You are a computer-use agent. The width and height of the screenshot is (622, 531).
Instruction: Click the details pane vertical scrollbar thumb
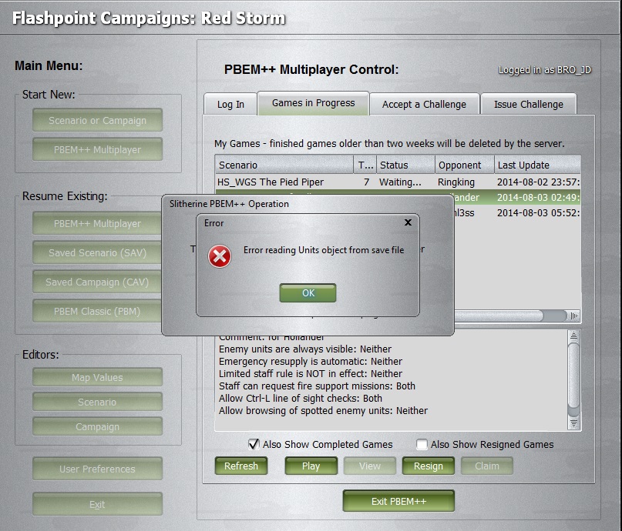(x=573, y=375)
